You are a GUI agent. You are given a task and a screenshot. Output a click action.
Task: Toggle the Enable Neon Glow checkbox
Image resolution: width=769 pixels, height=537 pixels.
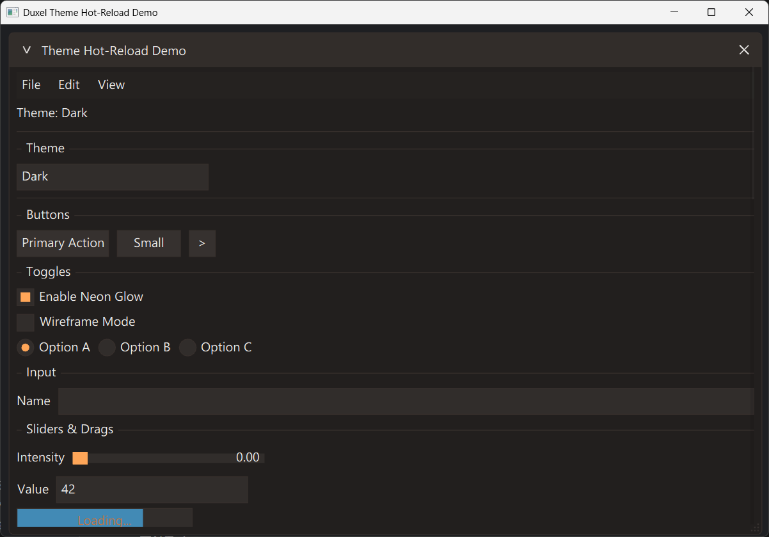26,297
